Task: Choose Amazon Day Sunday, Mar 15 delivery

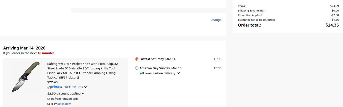Action: point(137,68)
